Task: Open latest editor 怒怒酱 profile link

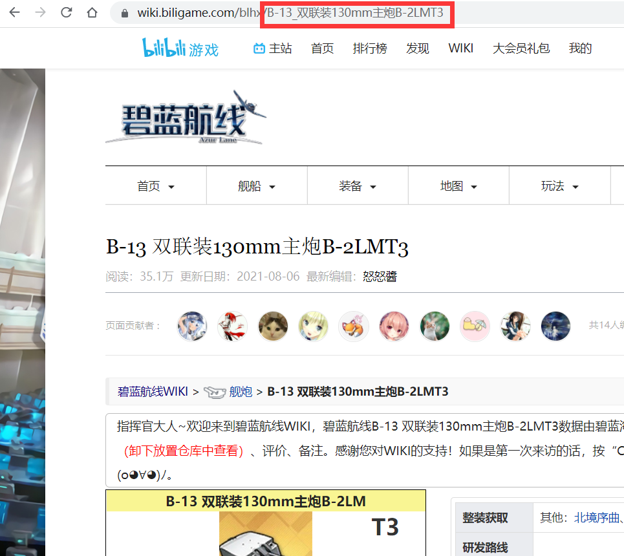Action: (x=380, y=276)
